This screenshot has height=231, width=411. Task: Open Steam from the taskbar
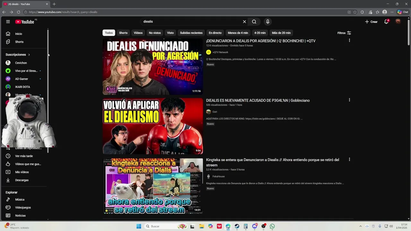[237, 226]
